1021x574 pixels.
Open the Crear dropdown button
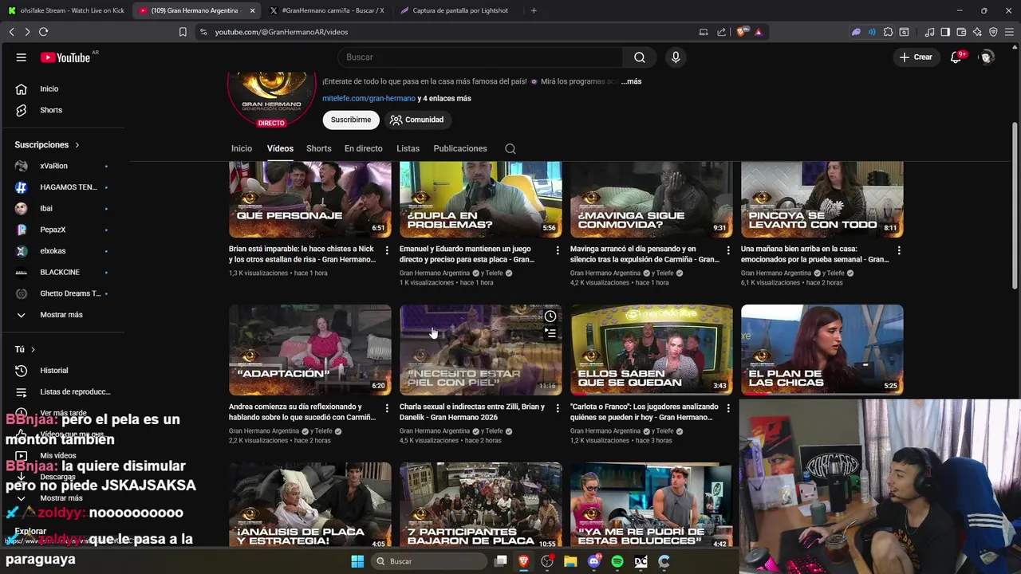[x=916, y=57]
